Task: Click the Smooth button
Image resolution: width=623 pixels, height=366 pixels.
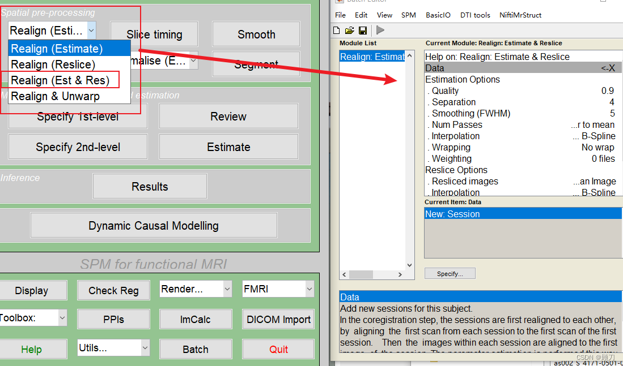Action: coord(256,35)
